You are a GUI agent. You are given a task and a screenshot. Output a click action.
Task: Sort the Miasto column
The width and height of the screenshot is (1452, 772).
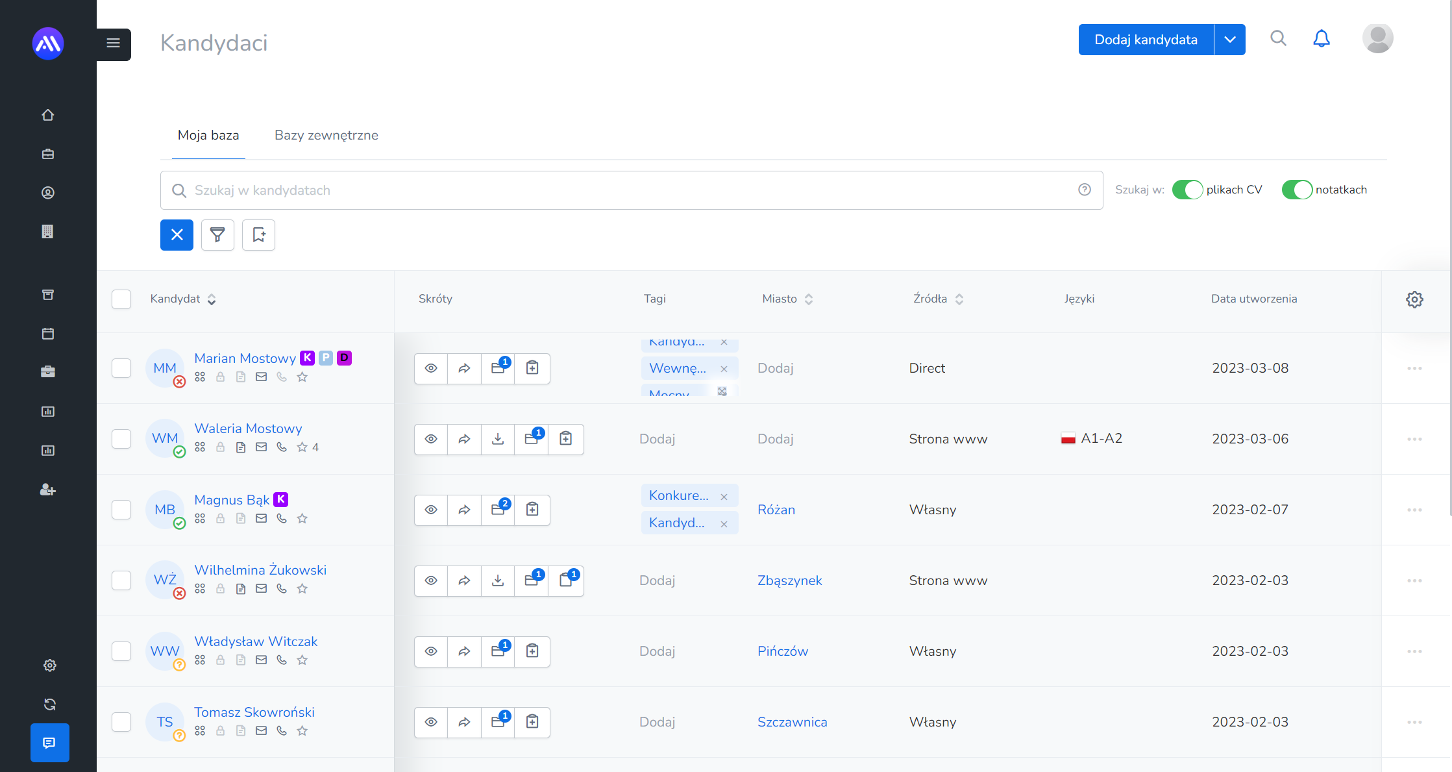coord(809,299)
